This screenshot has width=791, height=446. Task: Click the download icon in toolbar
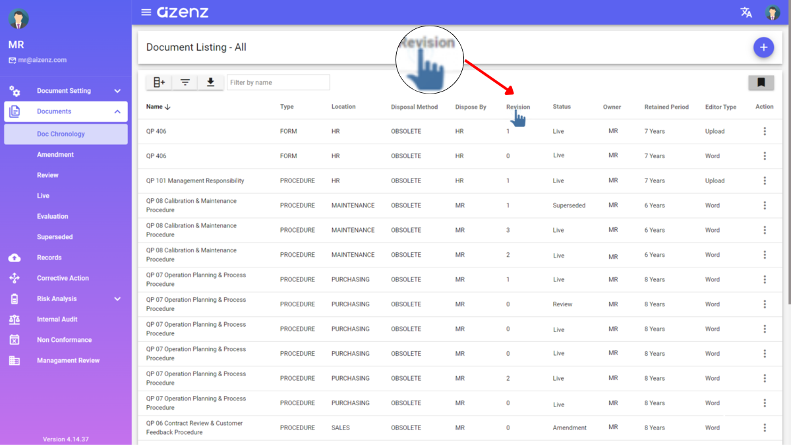click(x=211, y=82)
